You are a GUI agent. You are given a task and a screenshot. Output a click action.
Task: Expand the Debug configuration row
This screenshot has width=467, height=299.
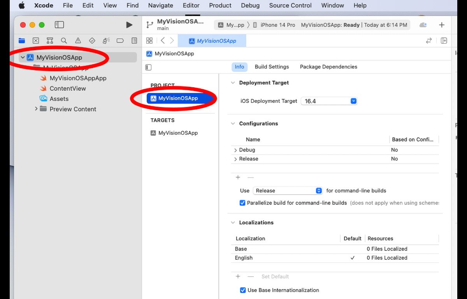[x=235, y=150]
